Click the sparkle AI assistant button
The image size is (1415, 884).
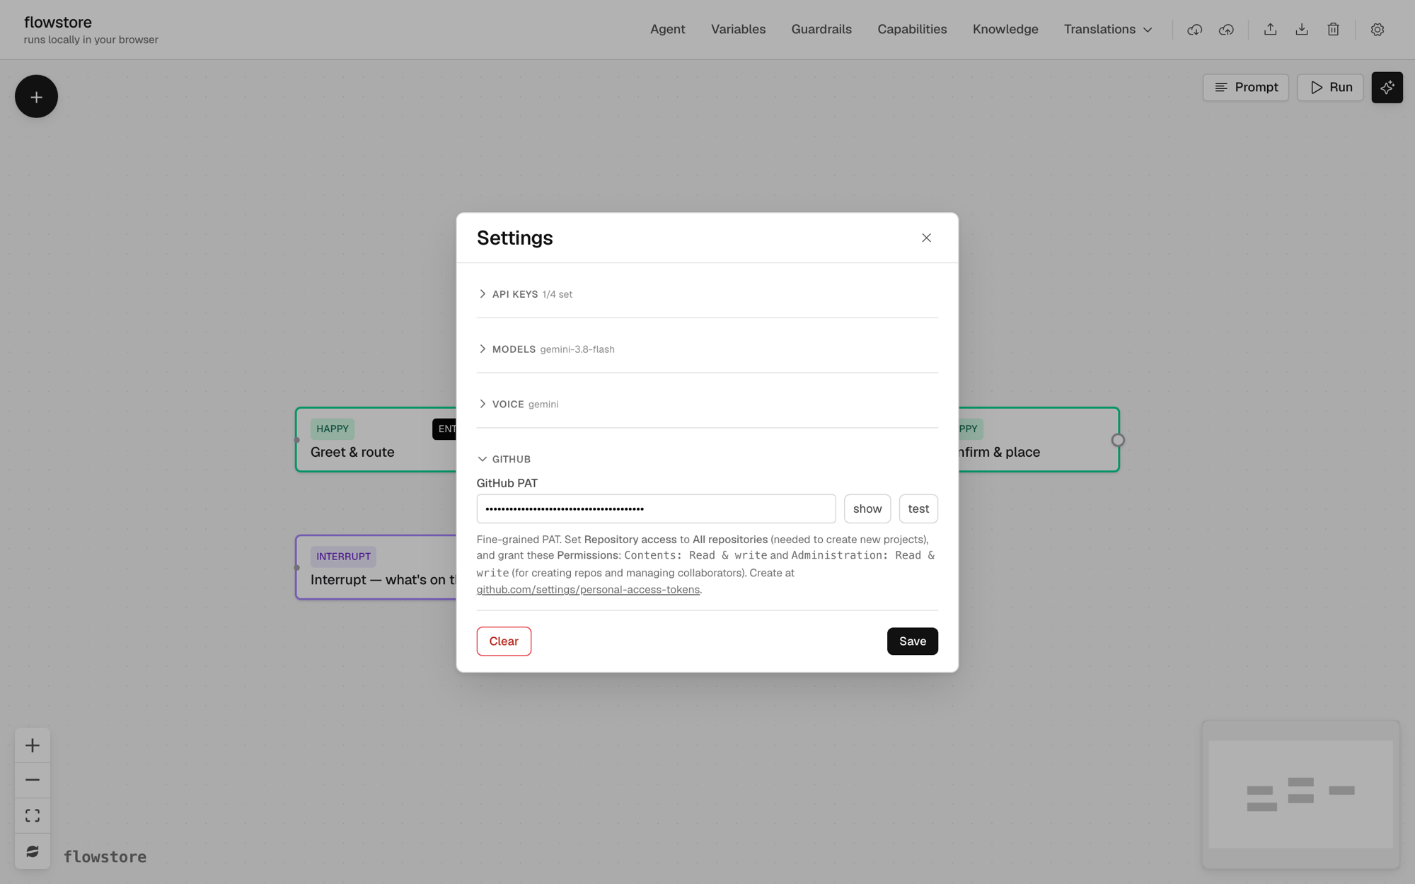coord(1387,88)
